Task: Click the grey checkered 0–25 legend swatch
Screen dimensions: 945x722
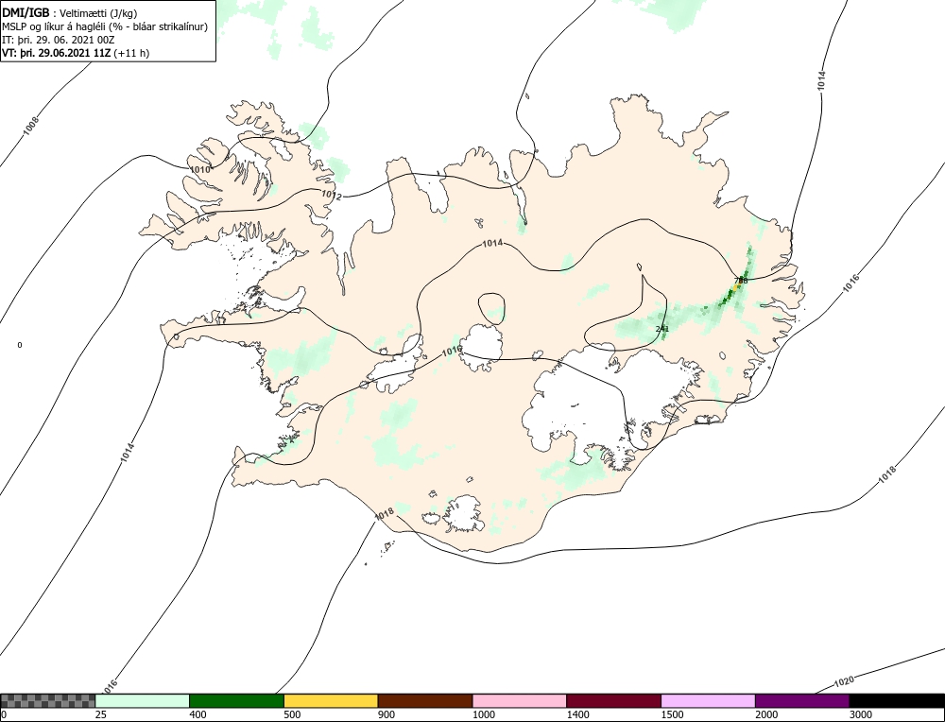Action: coord(47,700)
